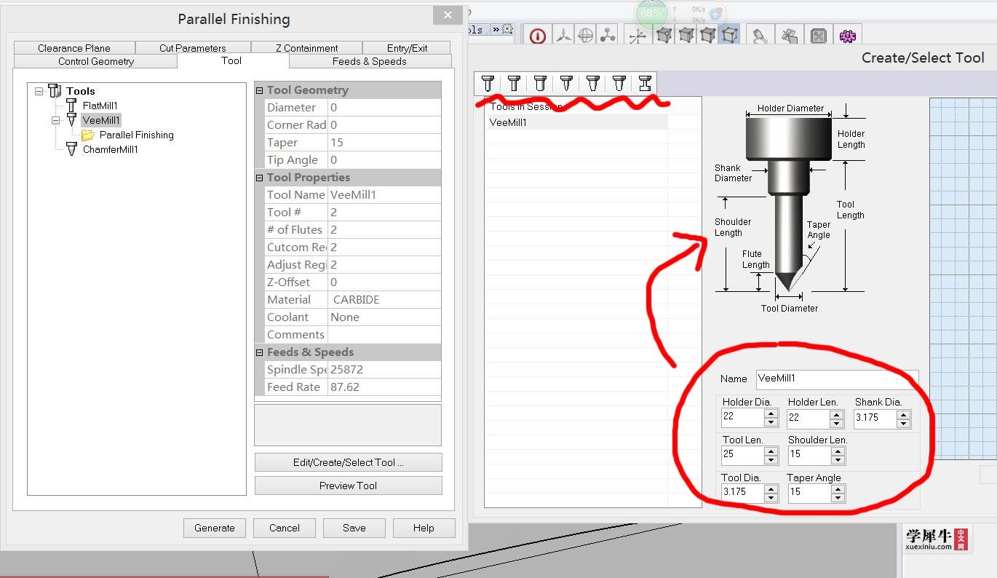Select ChamferMill1 in the Tools tree
997x578 pixels.
click(111, 149)
